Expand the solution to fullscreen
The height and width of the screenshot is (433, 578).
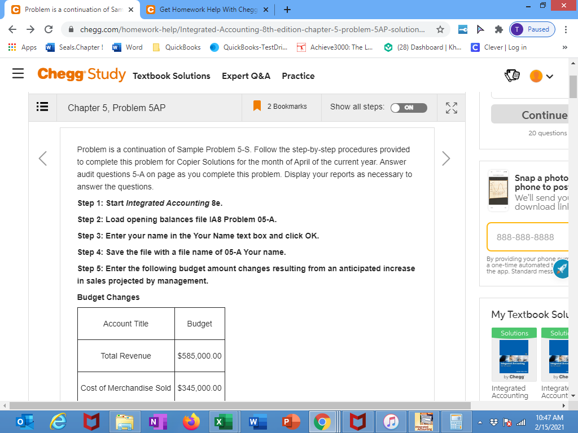450,107
